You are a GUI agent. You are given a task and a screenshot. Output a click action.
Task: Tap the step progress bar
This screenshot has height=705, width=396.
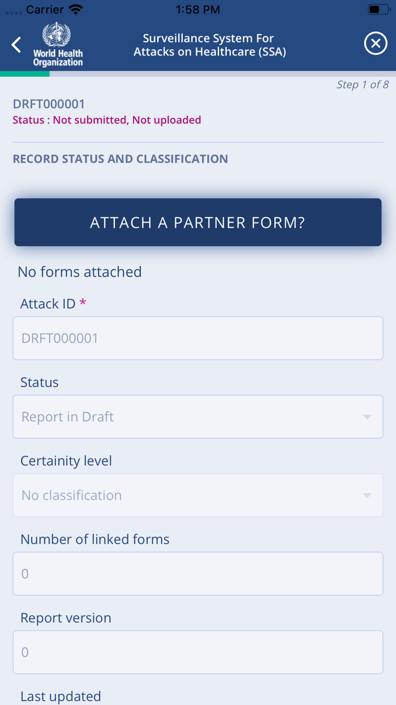(198, 74)
